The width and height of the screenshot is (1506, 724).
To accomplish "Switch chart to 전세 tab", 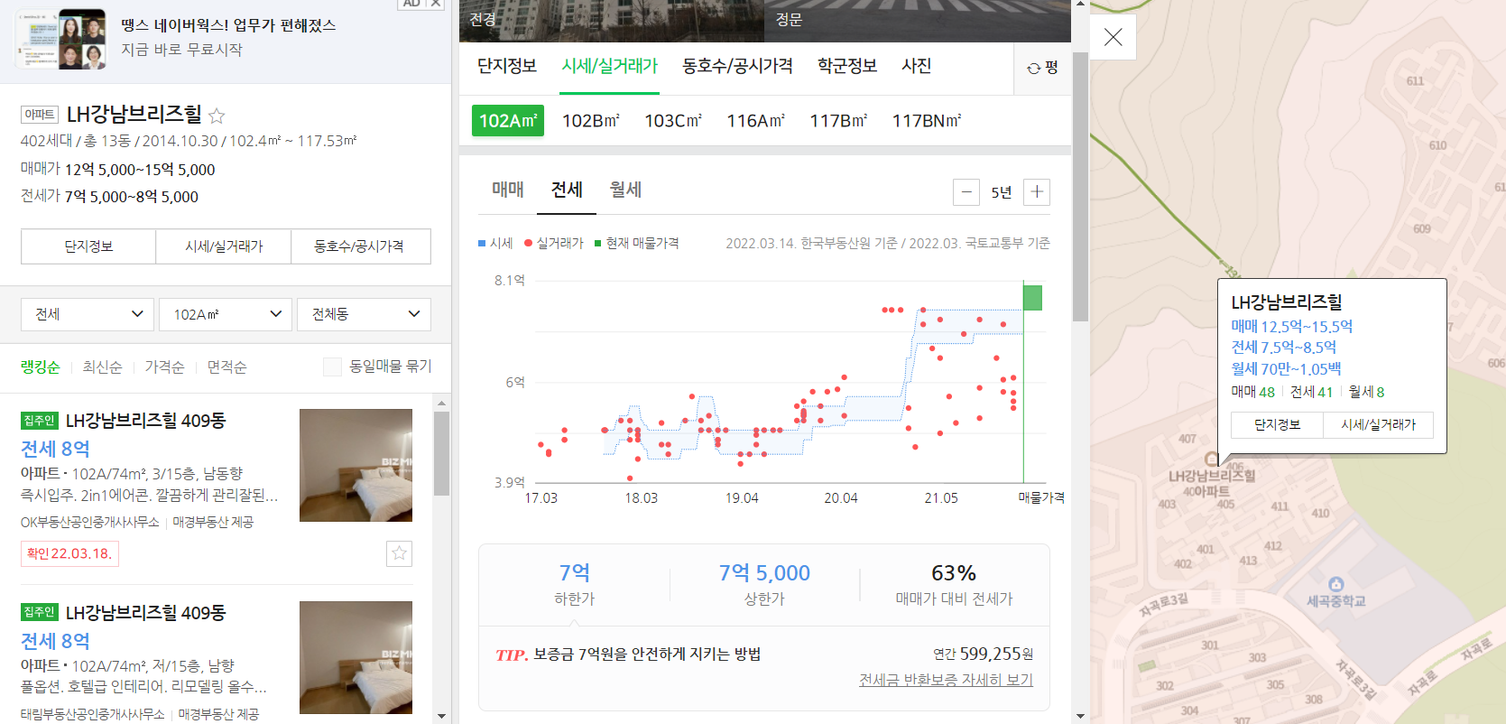I will point(567,190).
